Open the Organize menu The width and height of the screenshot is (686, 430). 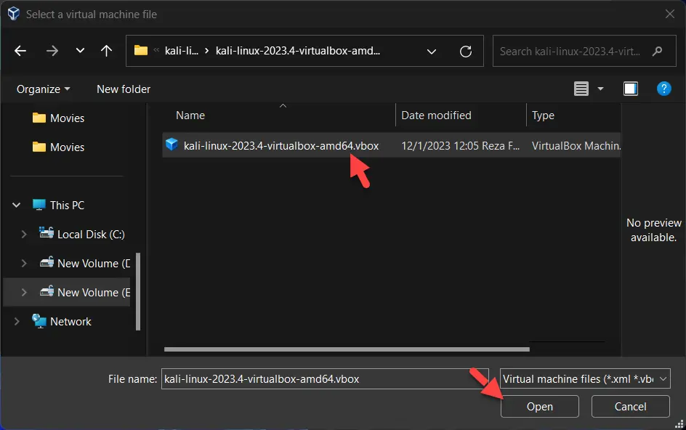41,89
